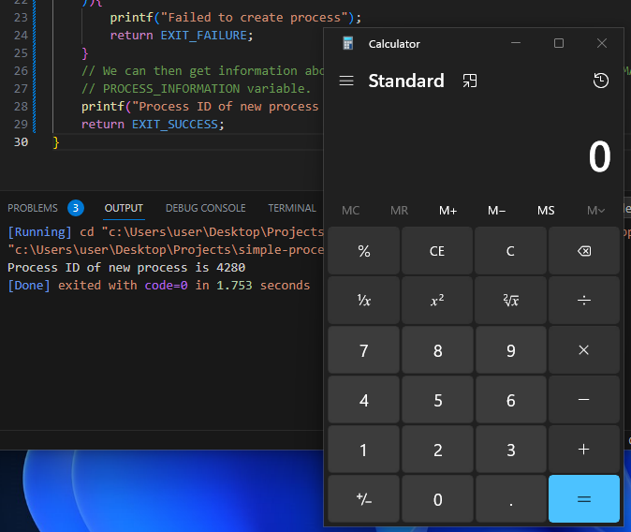Click 'return EXIT_SUCCESS;' code line
Image resolution: width=631 pixels, height=532 pixels.
[x=153, y=124]
